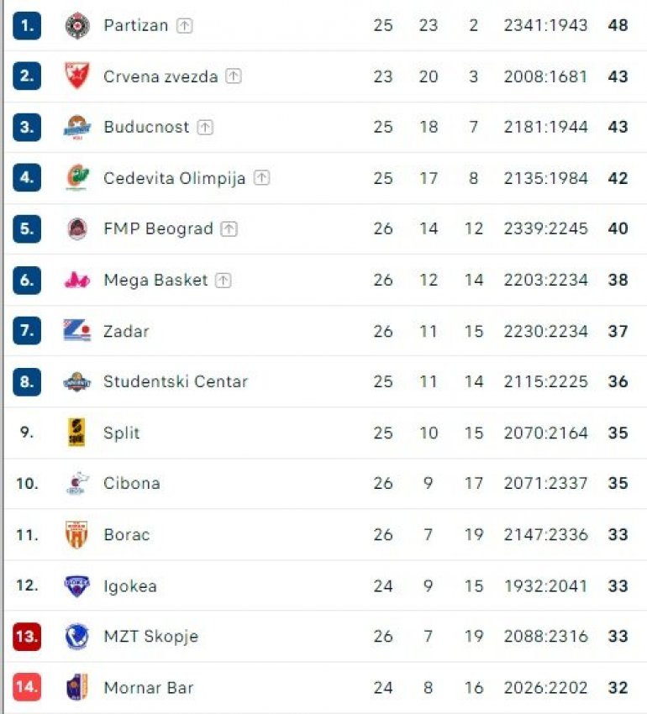The height and width of the screenshot is (714, 647).
Task: Click the Crvena zvezda club crest
Action: tap(77, 76)
